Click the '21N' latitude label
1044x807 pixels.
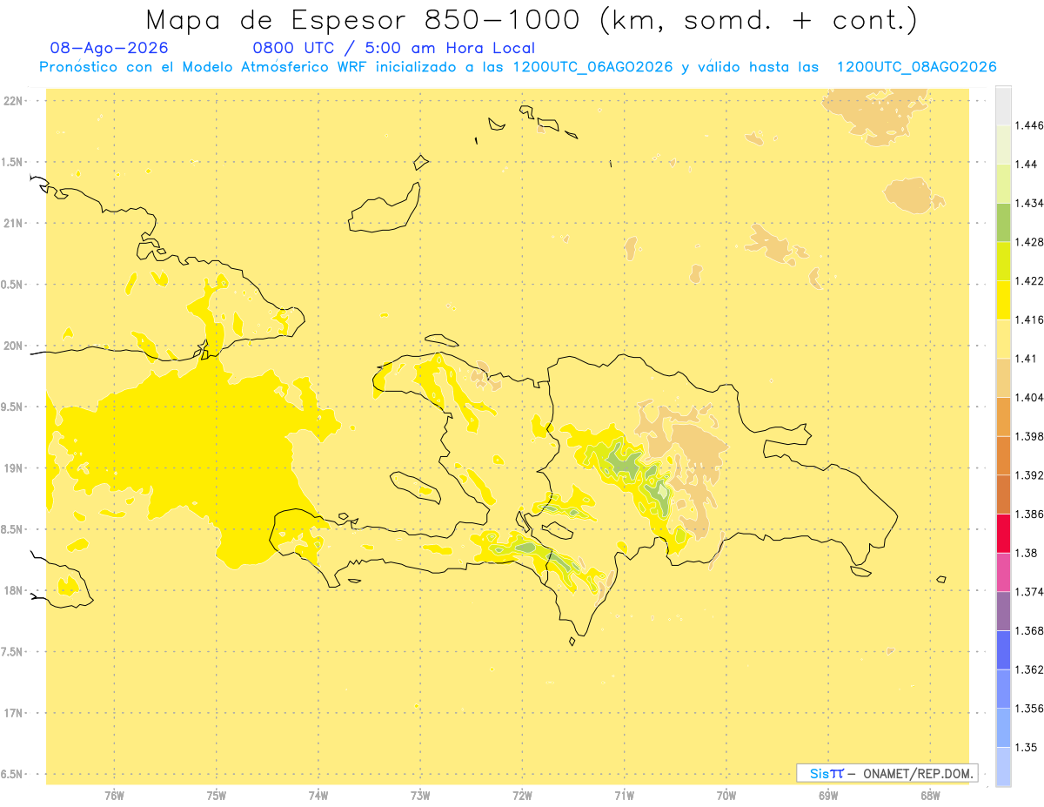[13, 224]
